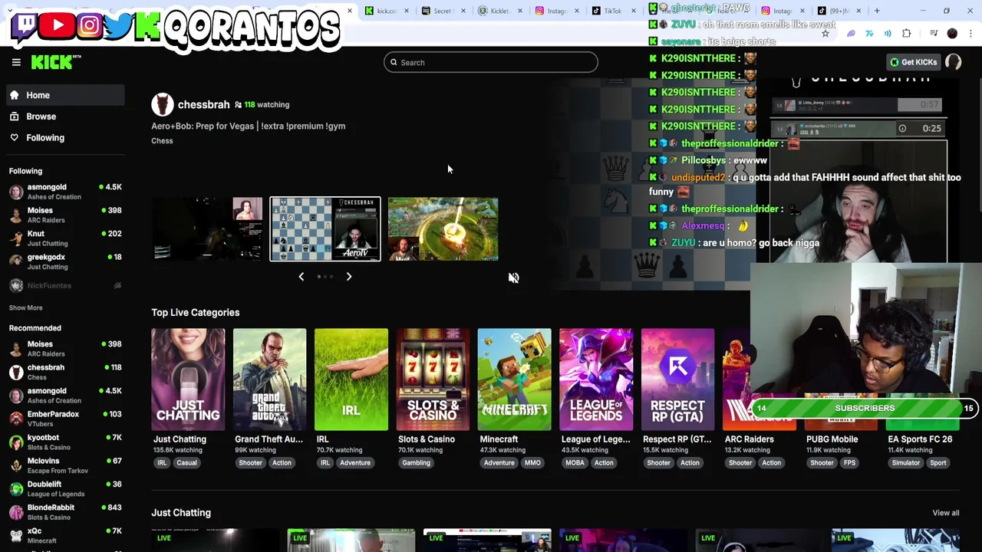Screen dimensions: 982x552
Task: Open xQc in Recommended list
Action: point(65,535)
